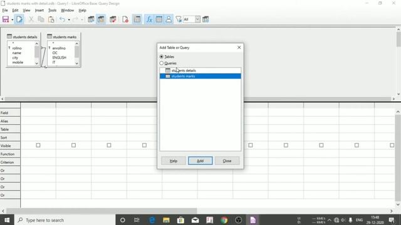
Task: Tick the Visible checkbox in the fourth grid column
Action: [x=144, y=145]
